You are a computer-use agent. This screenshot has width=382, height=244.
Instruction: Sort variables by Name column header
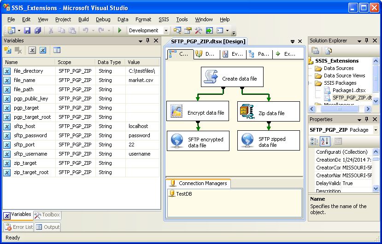tap(29, 62)
